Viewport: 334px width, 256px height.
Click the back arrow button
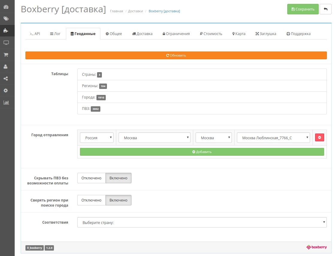point(326,9)
